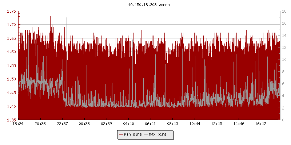Viewport: 291px width, 145px height.
Task: Select the 1.35 left axis baseline label
Action: pos(11,120)
